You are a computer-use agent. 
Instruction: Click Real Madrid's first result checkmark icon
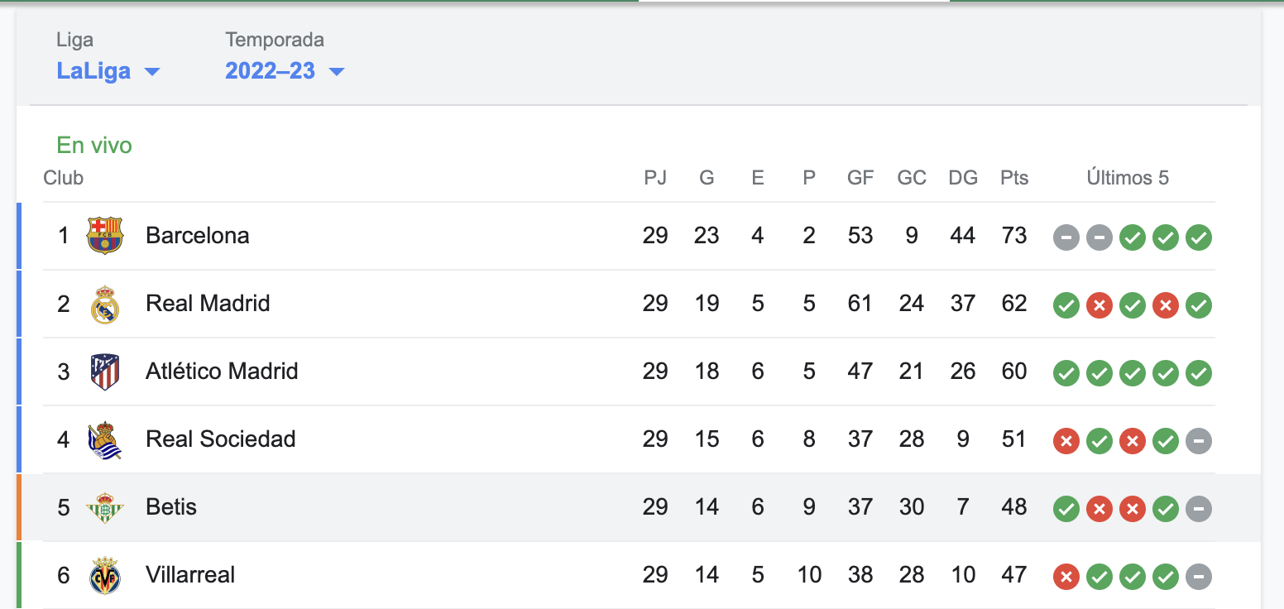[x=1066, y=306]
